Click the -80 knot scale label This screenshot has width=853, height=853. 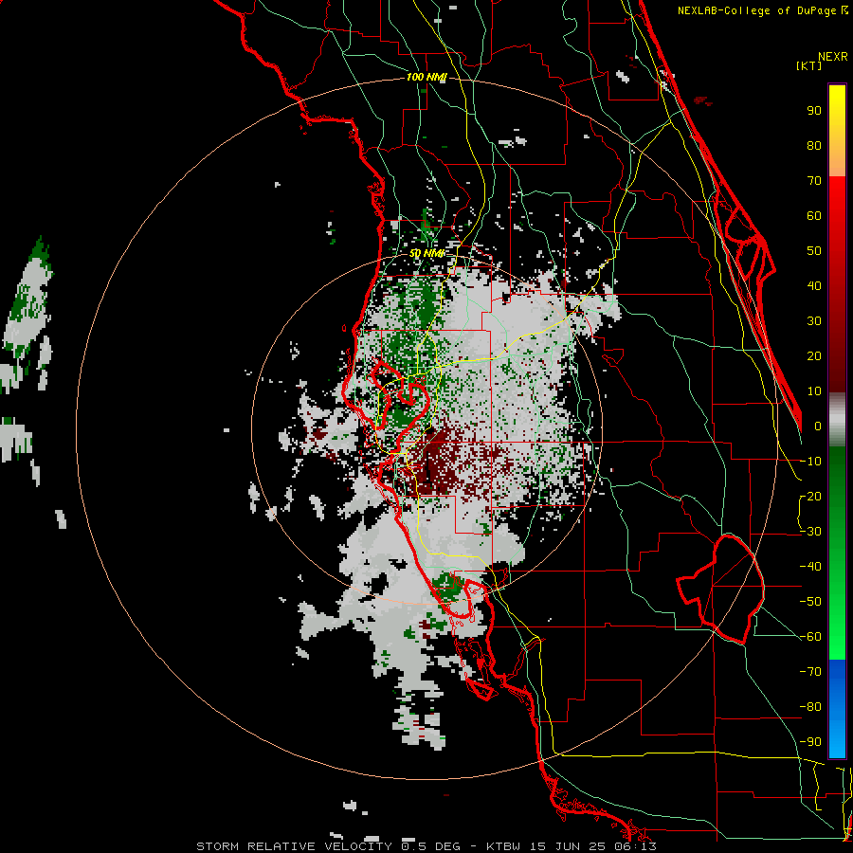click(x=810, y=707)
